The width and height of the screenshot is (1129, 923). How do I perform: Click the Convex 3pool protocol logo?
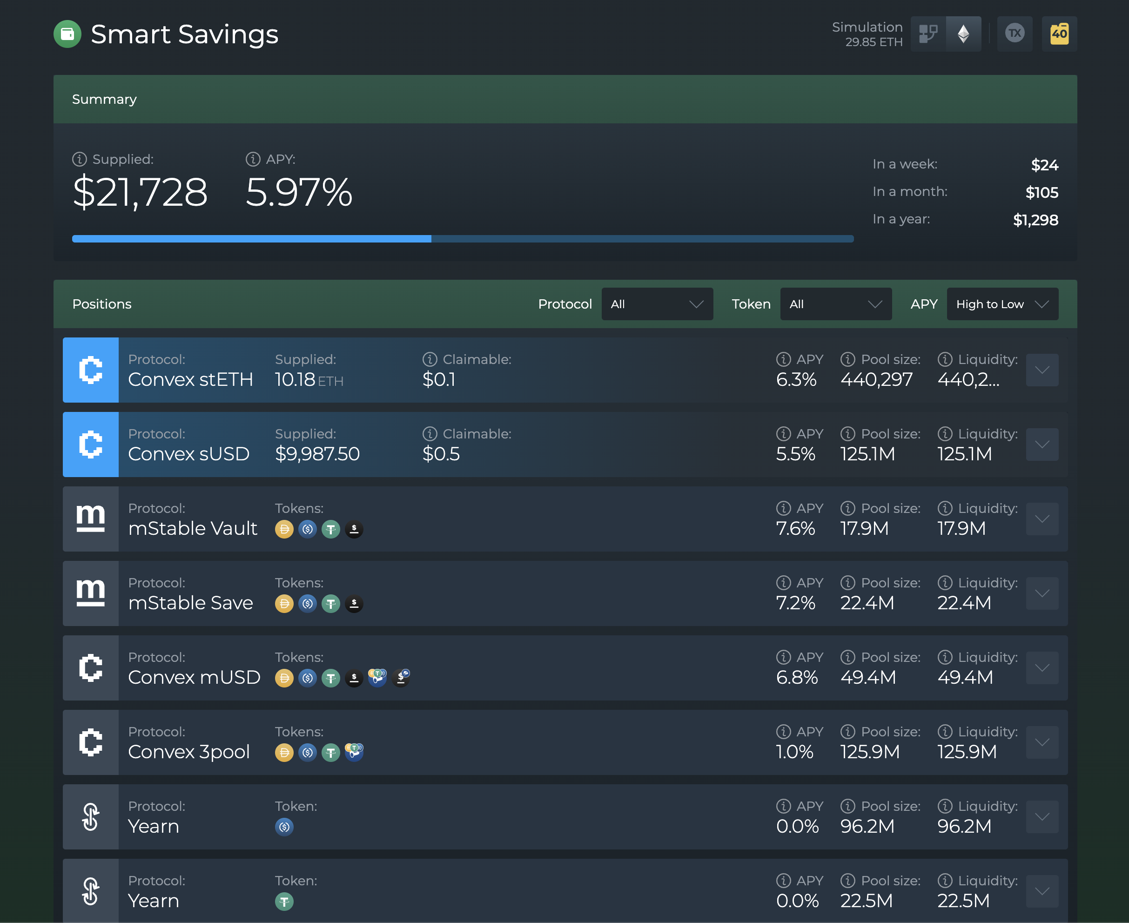(91, 742)
